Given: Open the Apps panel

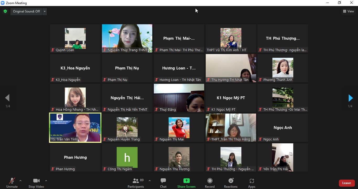Looking at the screenshot, I should (252, 183).
